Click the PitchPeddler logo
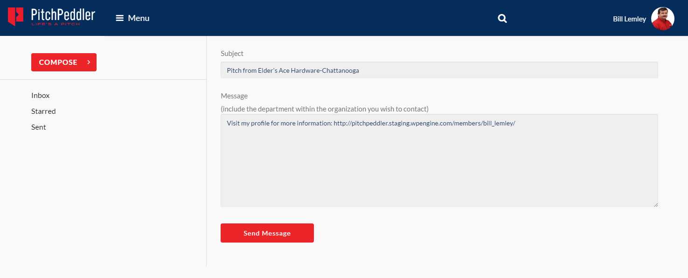This screenshot has width=688, height=278. (51, 17)
